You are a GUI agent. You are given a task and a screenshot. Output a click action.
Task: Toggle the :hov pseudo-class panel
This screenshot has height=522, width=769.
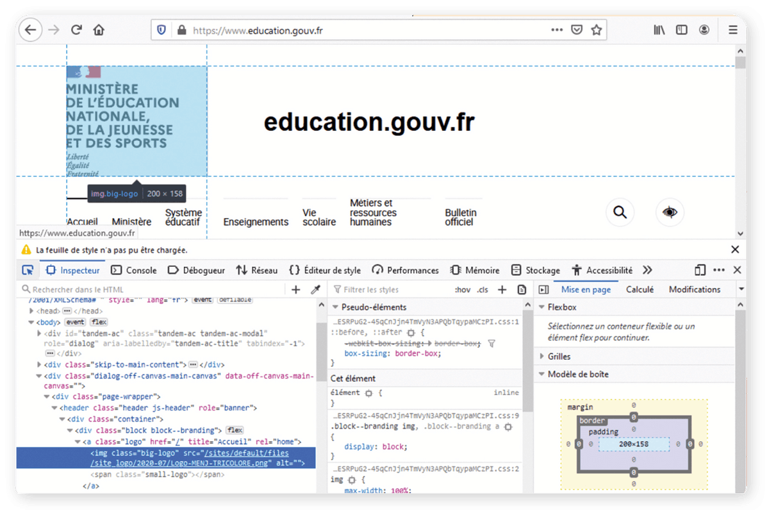462,290
